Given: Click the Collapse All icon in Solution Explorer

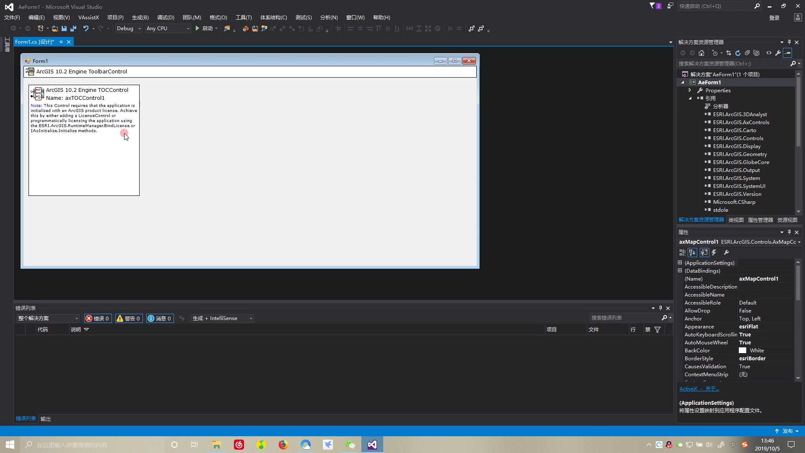Looking at the screenshot, I should click(747, 53).
